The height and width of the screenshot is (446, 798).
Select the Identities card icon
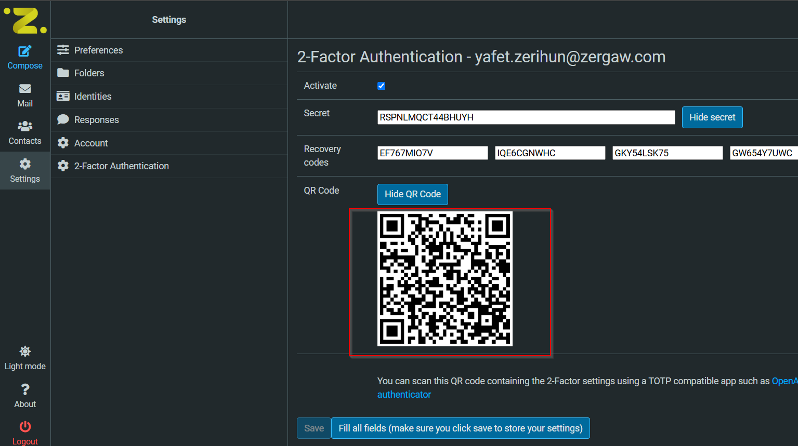(63, 96)
